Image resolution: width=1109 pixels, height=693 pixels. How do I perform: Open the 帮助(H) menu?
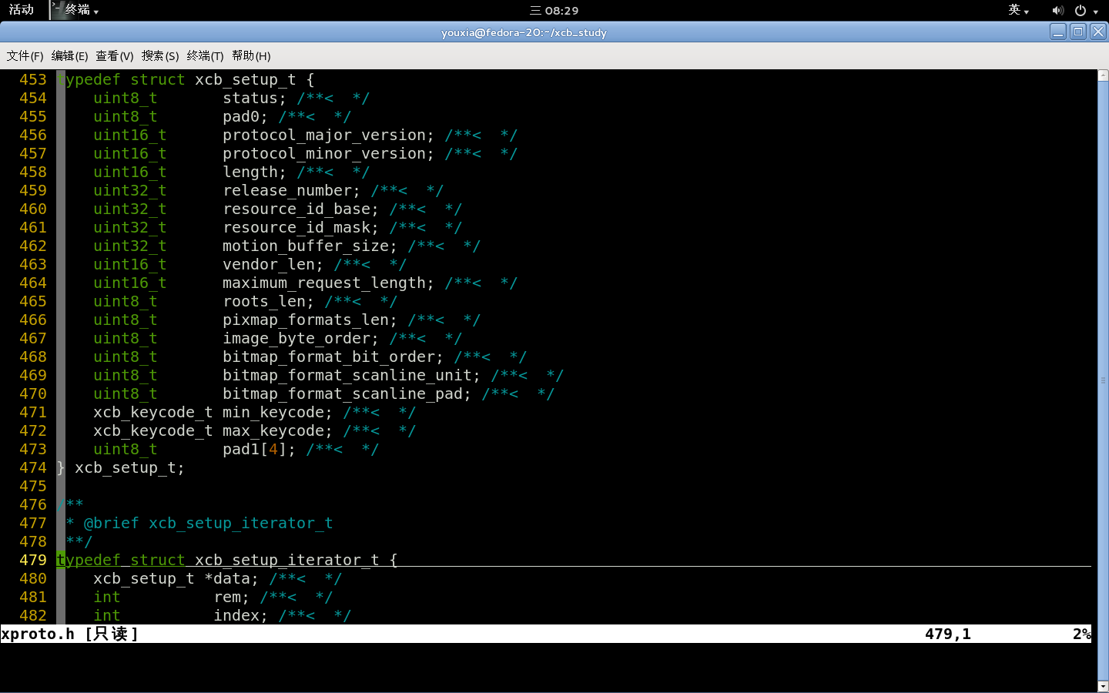point(251,55)
